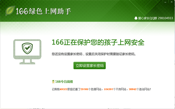Image resolution: width=175 pixels, height=109 pixels.
Task: Click the 166绿色上网助手 title text
Action: pos(43,11)
